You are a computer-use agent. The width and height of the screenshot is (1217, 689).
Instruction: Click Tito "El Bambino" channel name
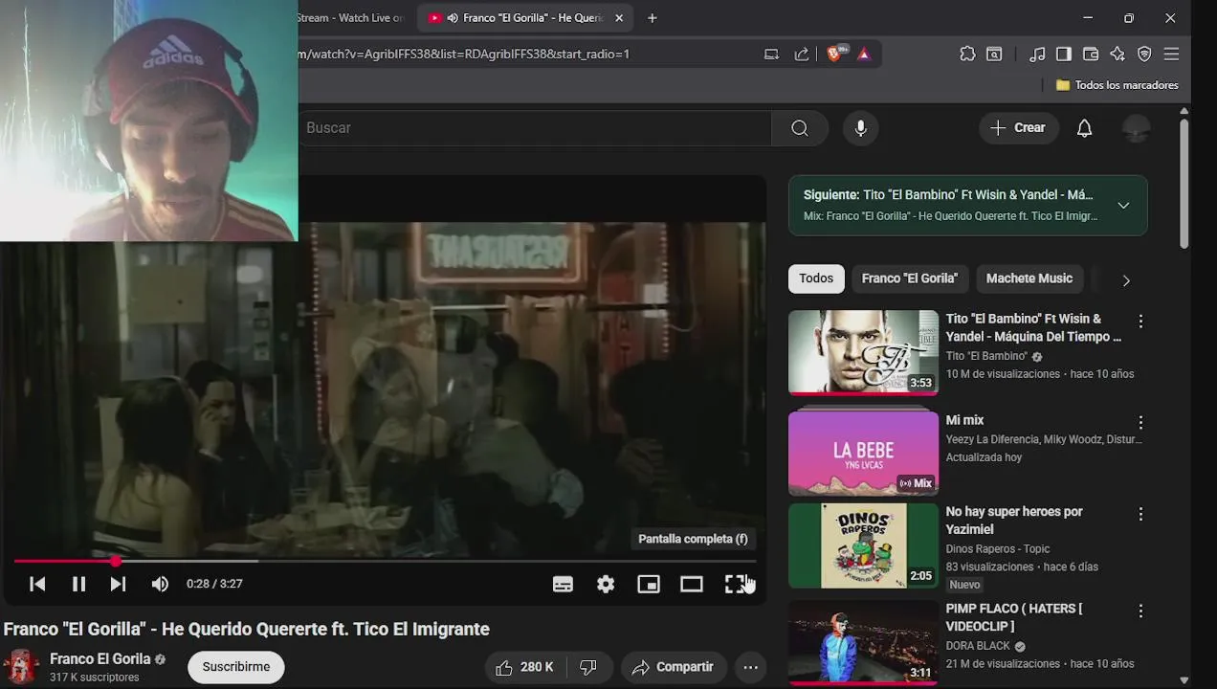[986, 356]
